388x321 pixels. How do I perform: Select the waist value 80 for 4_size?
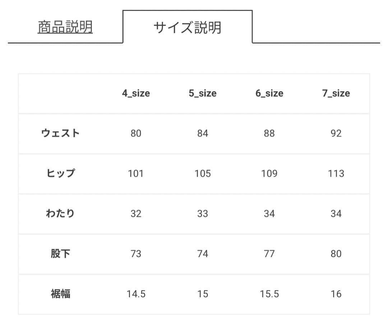[x=136, y=133]
